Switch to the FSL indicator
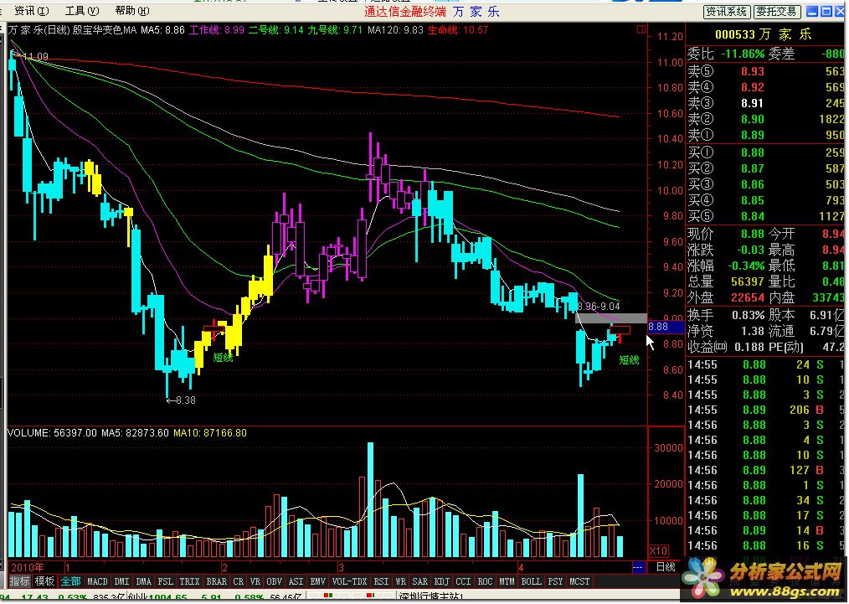 pyautogui.click(x=165, y=581)
